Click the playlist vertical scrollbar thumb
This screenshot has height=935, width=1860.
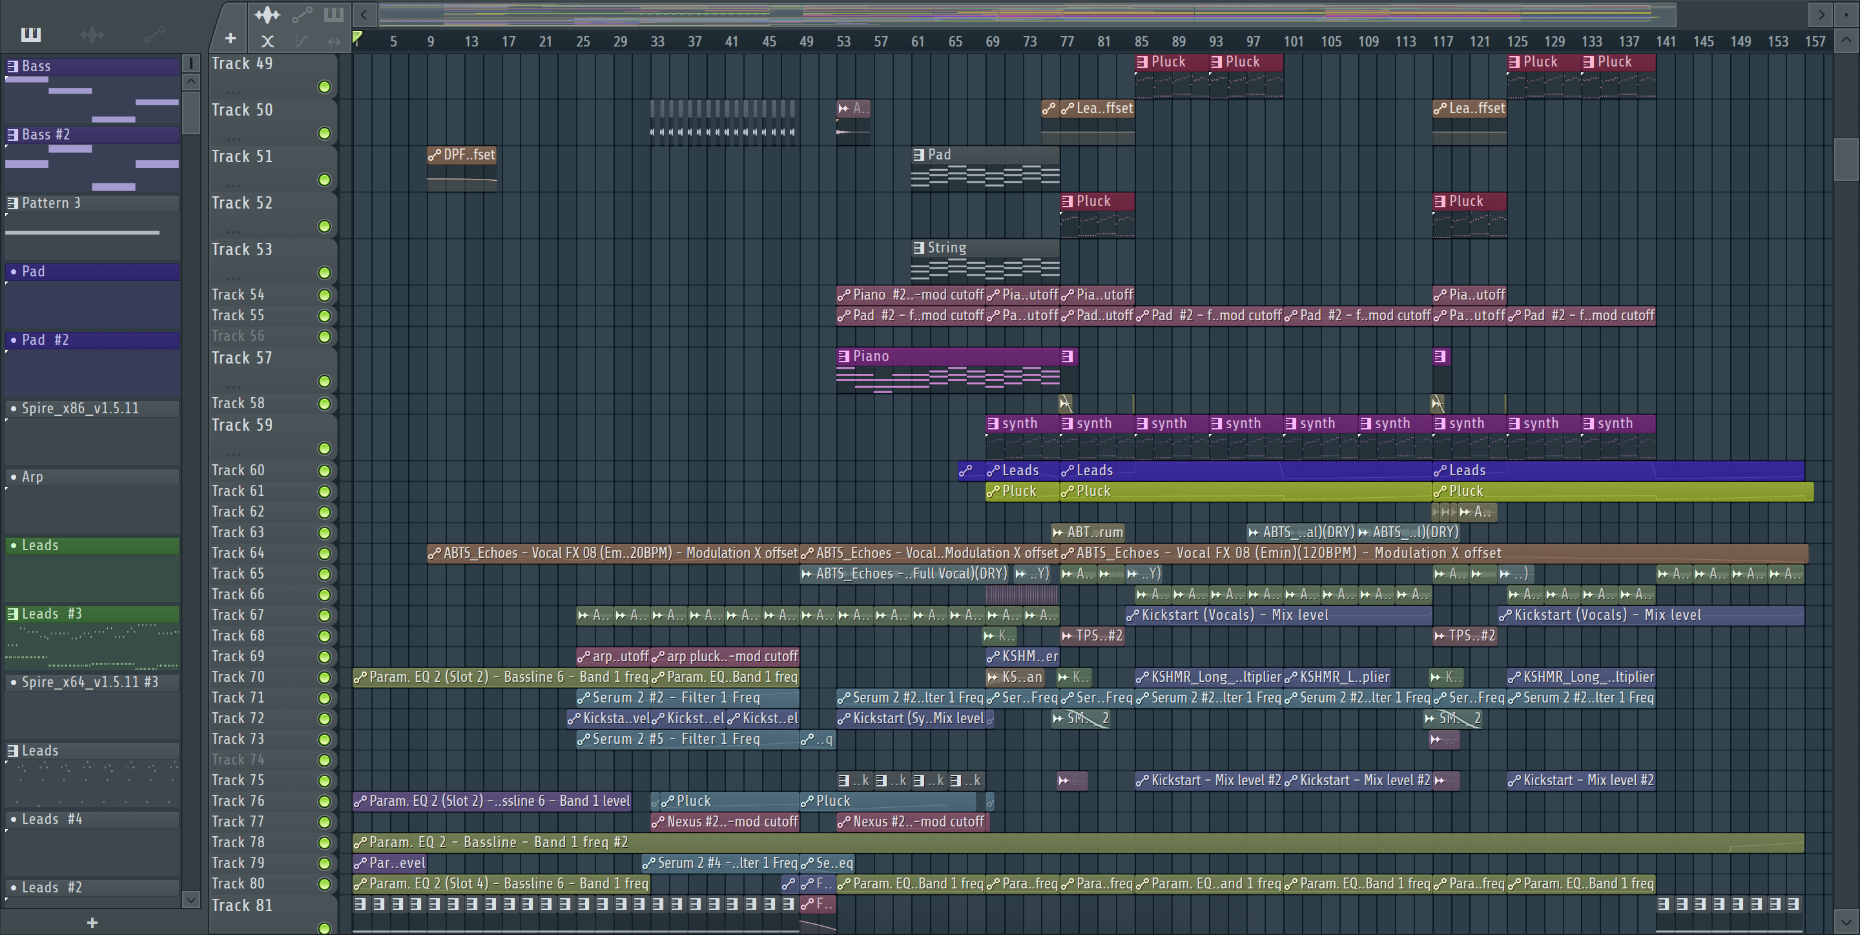pyautogui.click(x=1846, y=159)
